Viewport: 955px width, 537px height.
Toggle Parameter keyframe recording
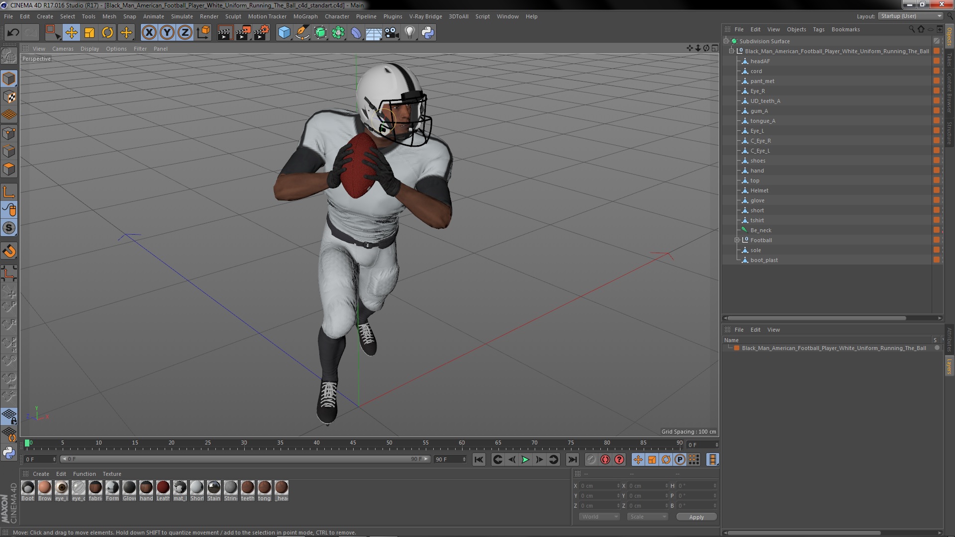(x=680, y=460)
